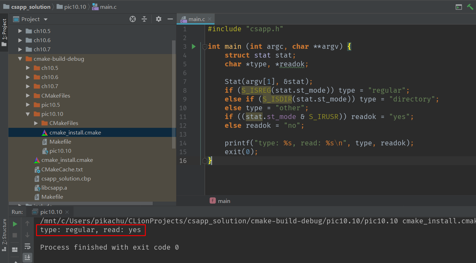Open Project panel gear settings
476x263 pixels.
click(x=159, y=19)
